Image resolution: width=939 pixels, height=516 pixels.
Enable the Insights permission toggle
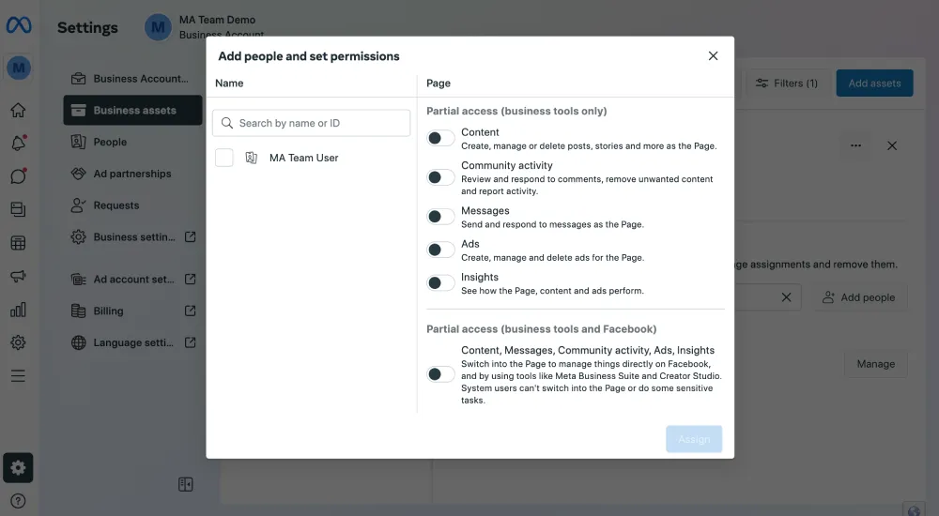(440, 283)
